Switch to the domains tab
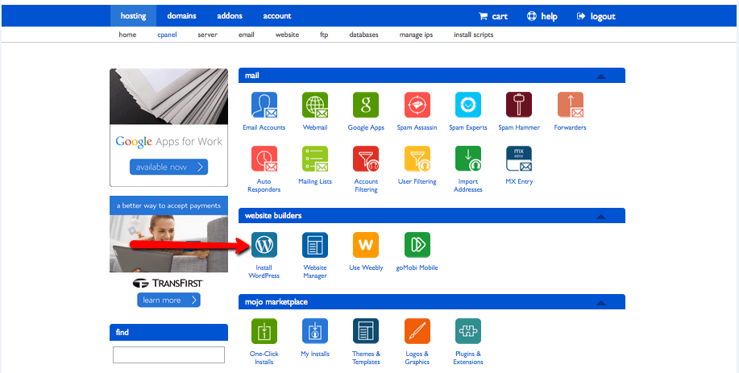Image resolution: width=739 pixels, height=373 pixels. point(181,16)
